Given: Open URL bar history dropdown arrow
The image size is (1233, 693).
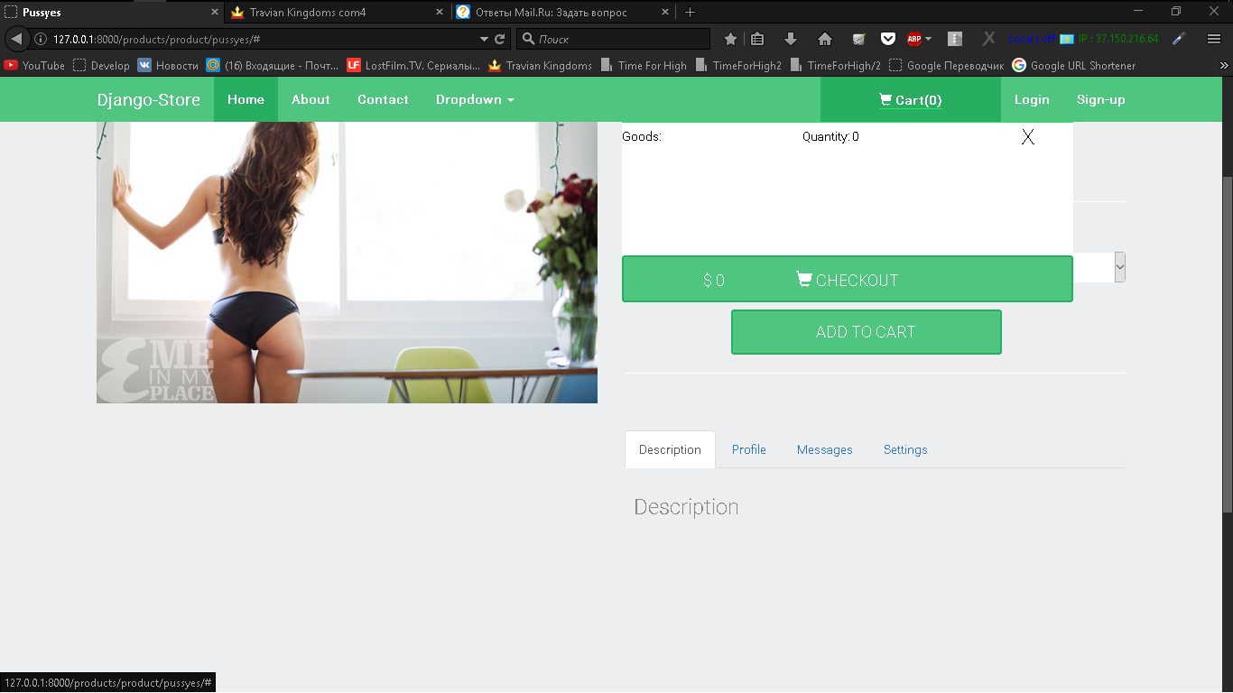Looking at the screenshot, I should point(485,39).
